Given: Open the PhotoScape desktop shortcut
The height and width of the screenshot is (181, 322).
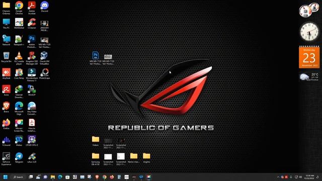Looking at the screenshot, I should point(44,74).
